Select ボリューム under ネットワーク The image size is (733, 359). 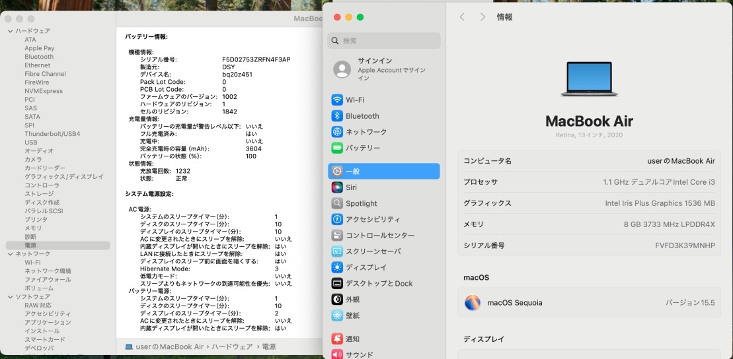point(39,288)
